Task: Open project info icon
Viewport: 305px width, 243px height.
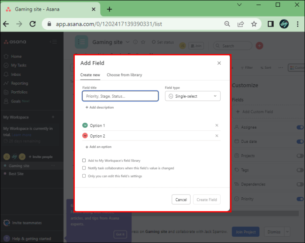Action: (x=135, y=42)
